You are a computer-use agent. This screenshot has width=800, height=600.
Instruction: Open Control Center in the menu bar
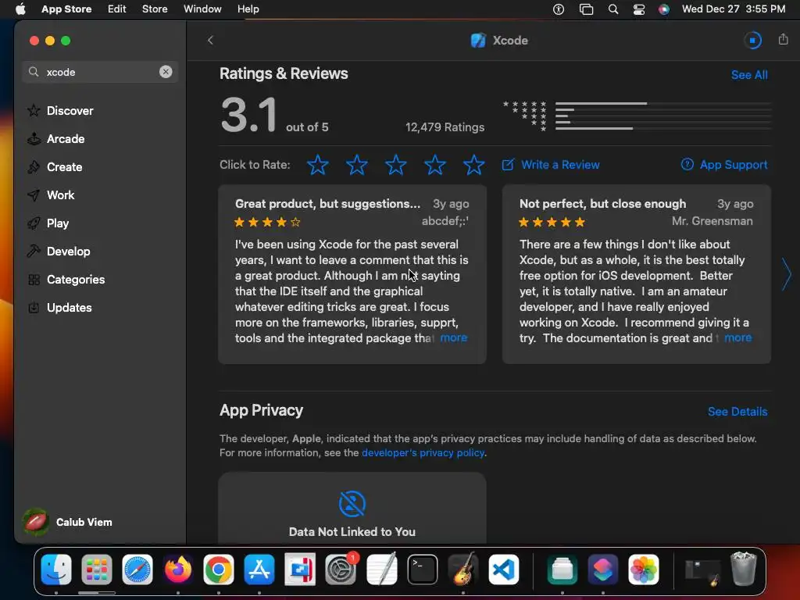coord(639,9)
